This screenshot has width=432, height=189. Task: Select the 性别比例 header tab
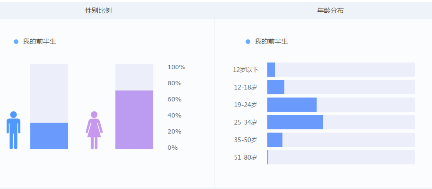coord(98,10)
